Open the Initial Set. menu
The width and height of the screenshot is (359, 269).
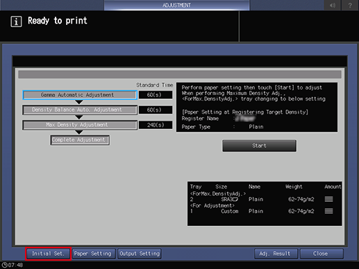[x=48, y=254]
